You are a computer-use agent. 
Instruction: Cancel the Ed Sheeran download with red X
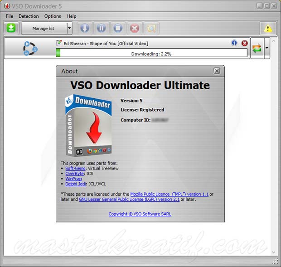coord(245,43)
